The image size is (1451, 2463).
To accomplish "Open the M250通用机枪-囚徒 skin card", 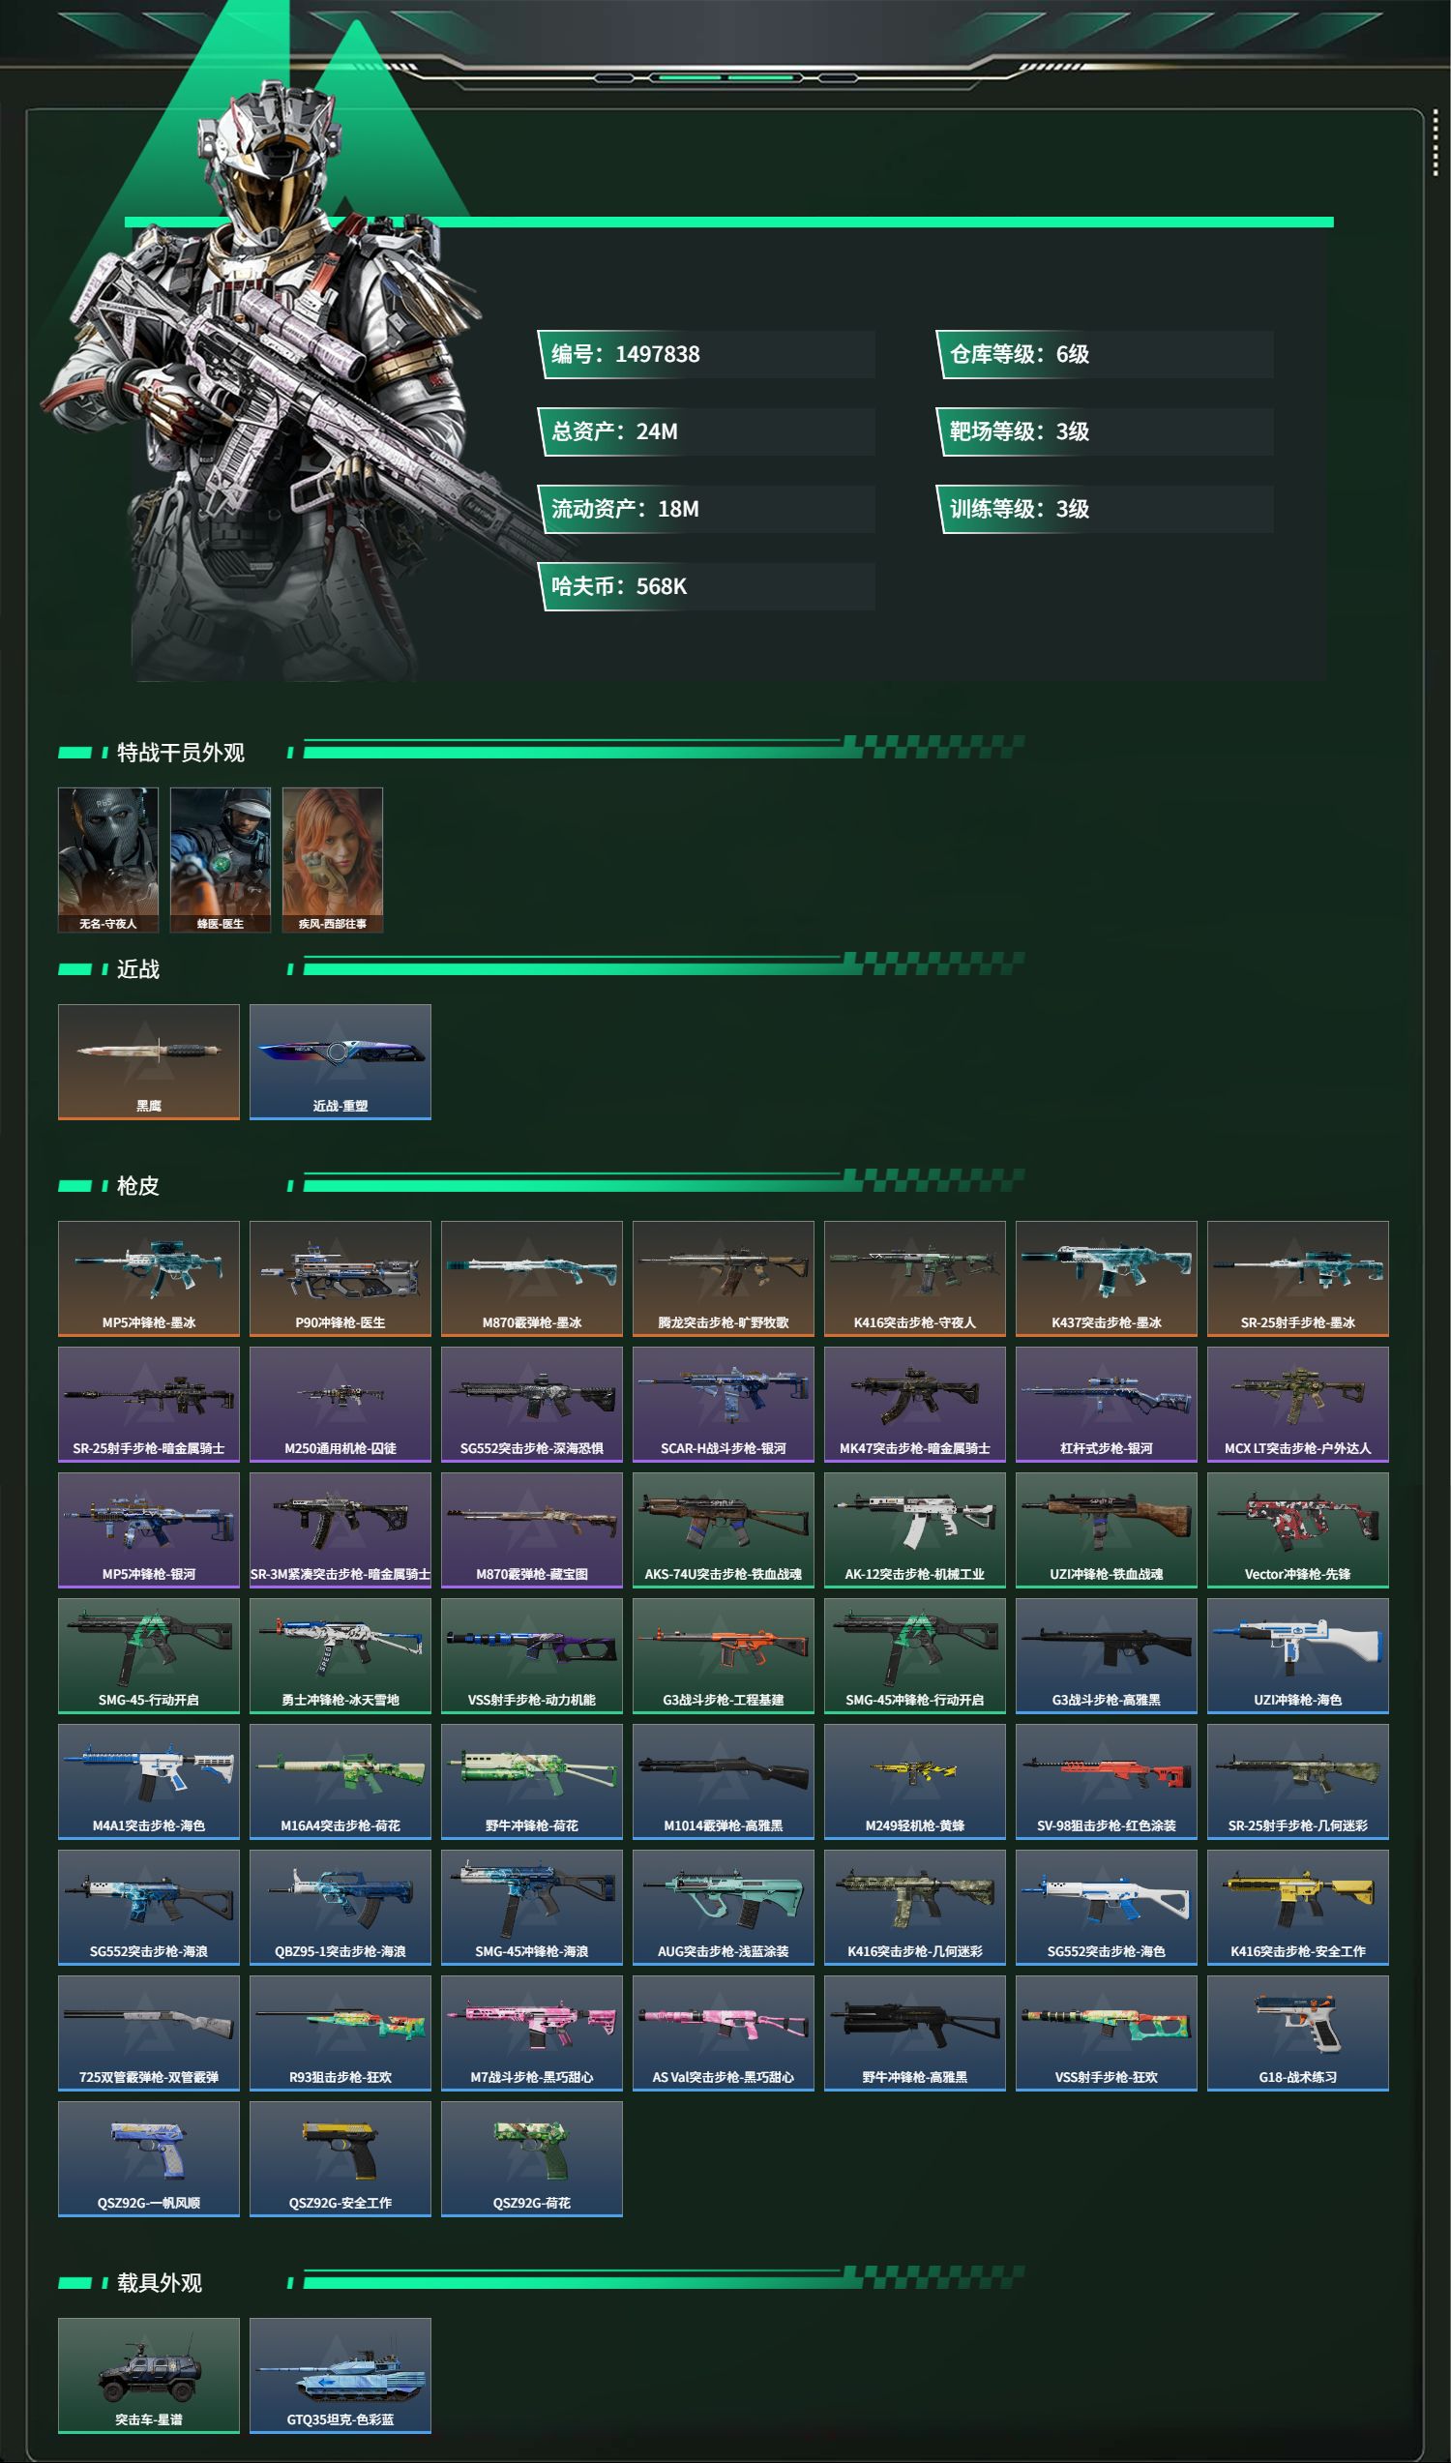I will 341,1404.
